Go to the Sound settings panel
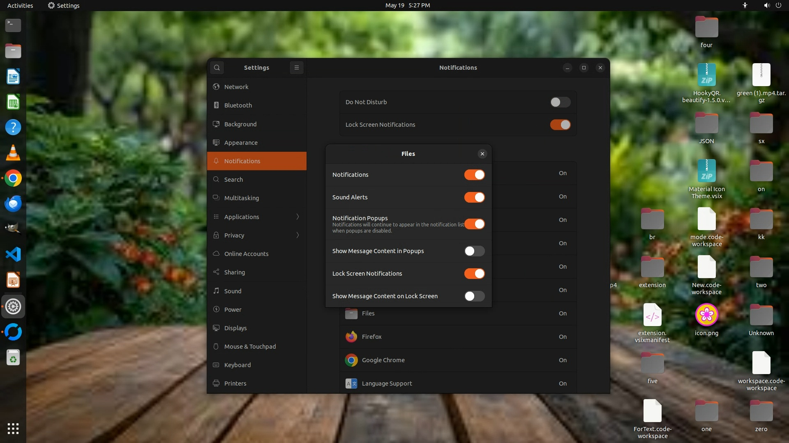The height and width of the screenshot is (443, 789). [x=233, y=291]
